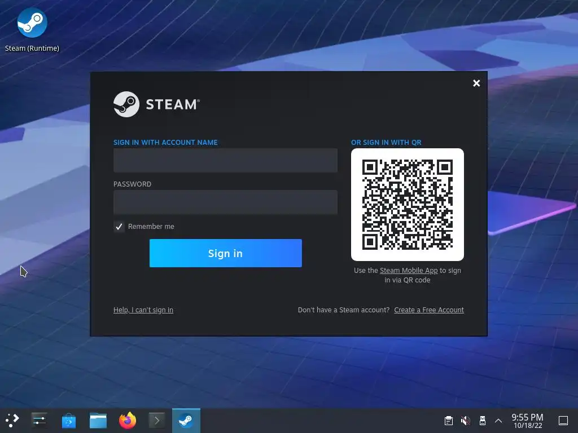This screenshot has width=578, height=433.
Task: Launch the Discover store from the taskbar
Action: point(68,420)
